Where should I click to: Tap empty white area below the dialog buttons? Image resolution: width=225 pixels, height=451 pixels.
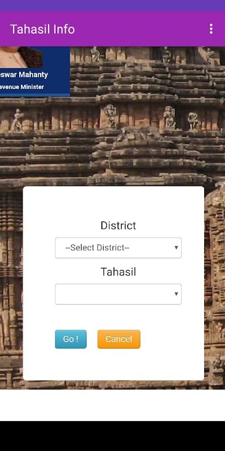pyautogui.click(x=114, y=364)
